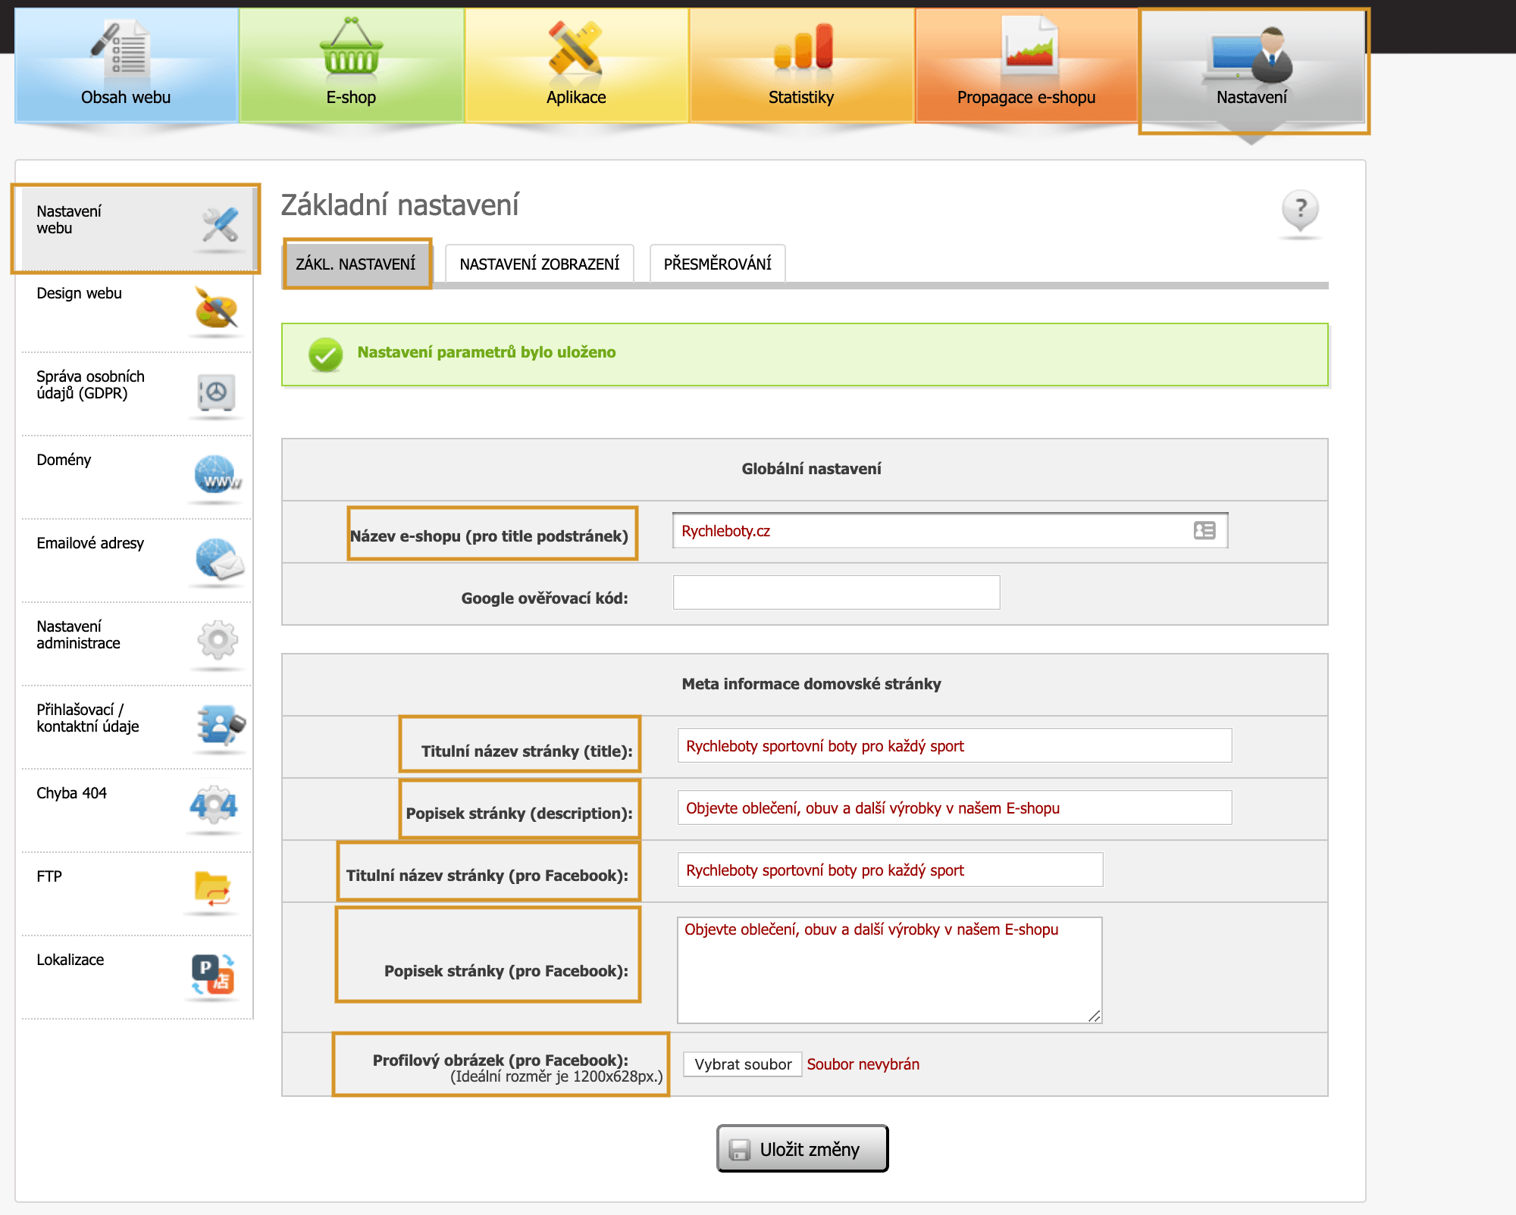Click the Nastavení parametrů bylo uloženo message
The width and height of the screenshot is (1516, 1215).
click(487, 352)
